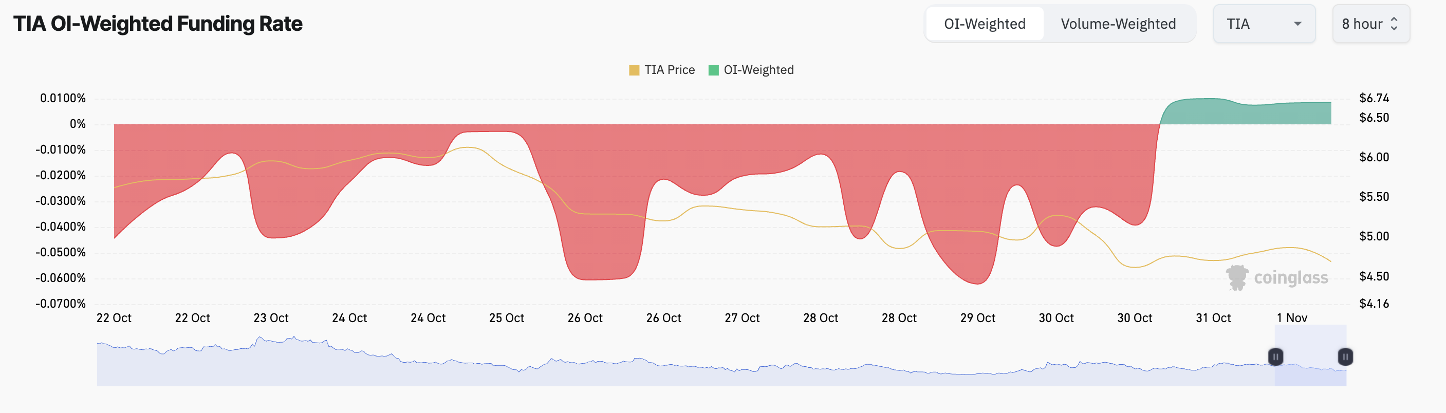
Task: Click the green OI-Weighted legend swatch
Action: [713, 70]
